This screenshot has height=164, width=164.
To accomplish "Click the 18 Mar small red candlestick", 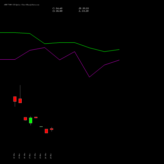I will pos(36,117).
